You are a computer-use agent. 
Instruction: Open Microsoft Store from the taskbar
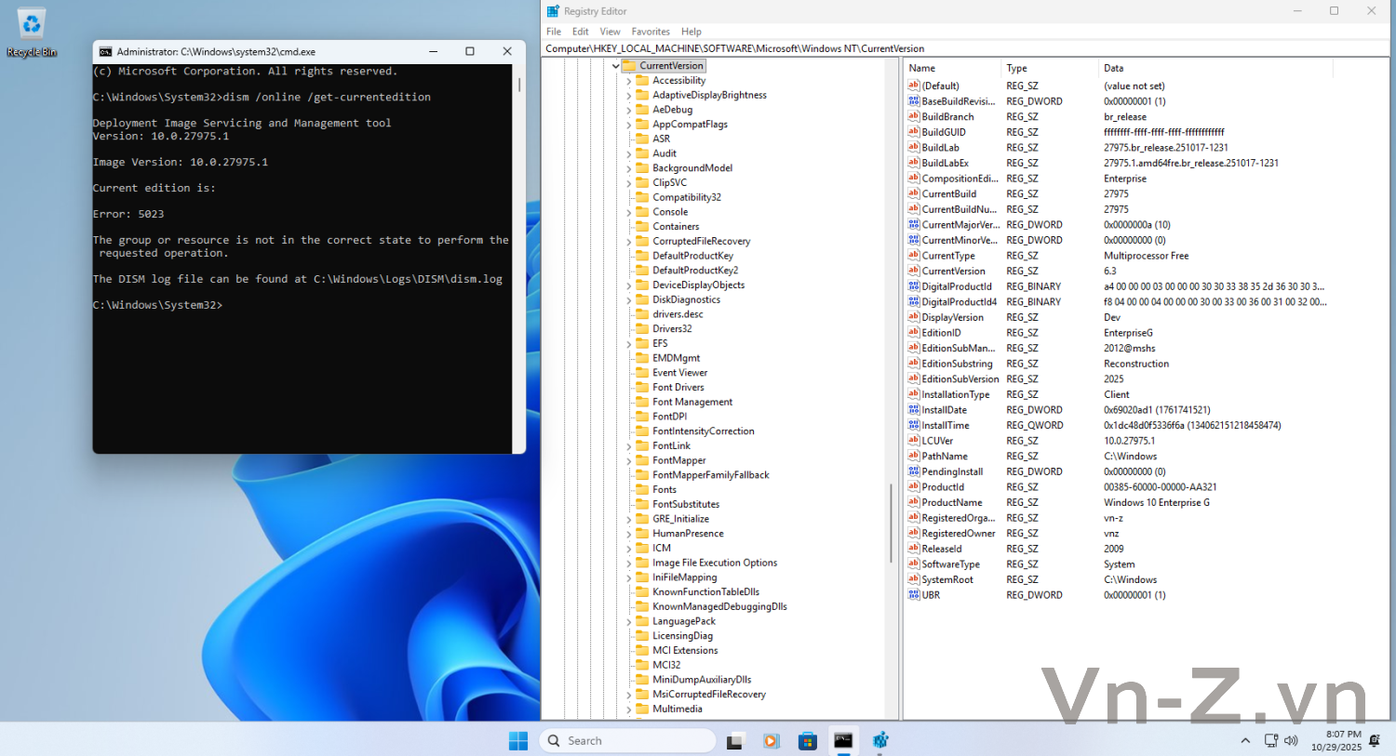(807, 741)
